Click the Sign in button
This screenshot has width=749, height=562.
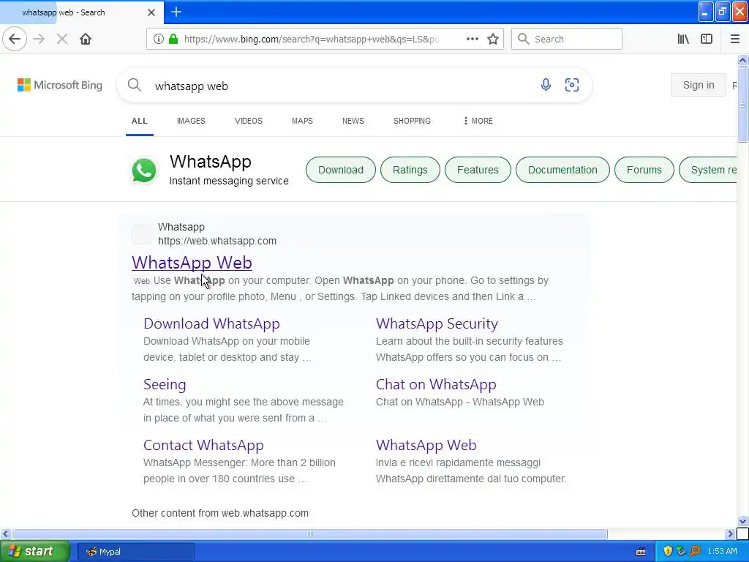click(x=699, y=85)
